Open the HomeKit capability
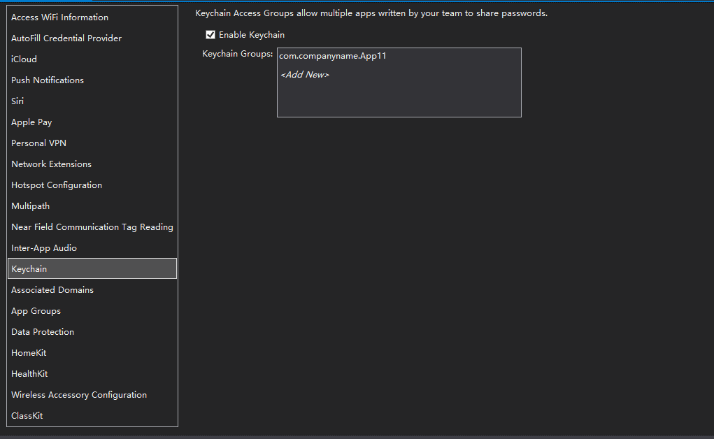The height and width of the screenshot is (439, 714). (29, 353)
